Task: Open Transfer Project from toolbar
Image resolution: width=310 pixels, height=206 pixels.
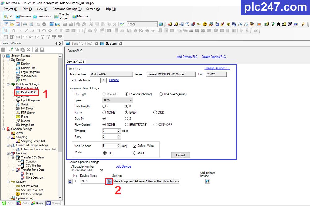Action: [x=62, y=16]
